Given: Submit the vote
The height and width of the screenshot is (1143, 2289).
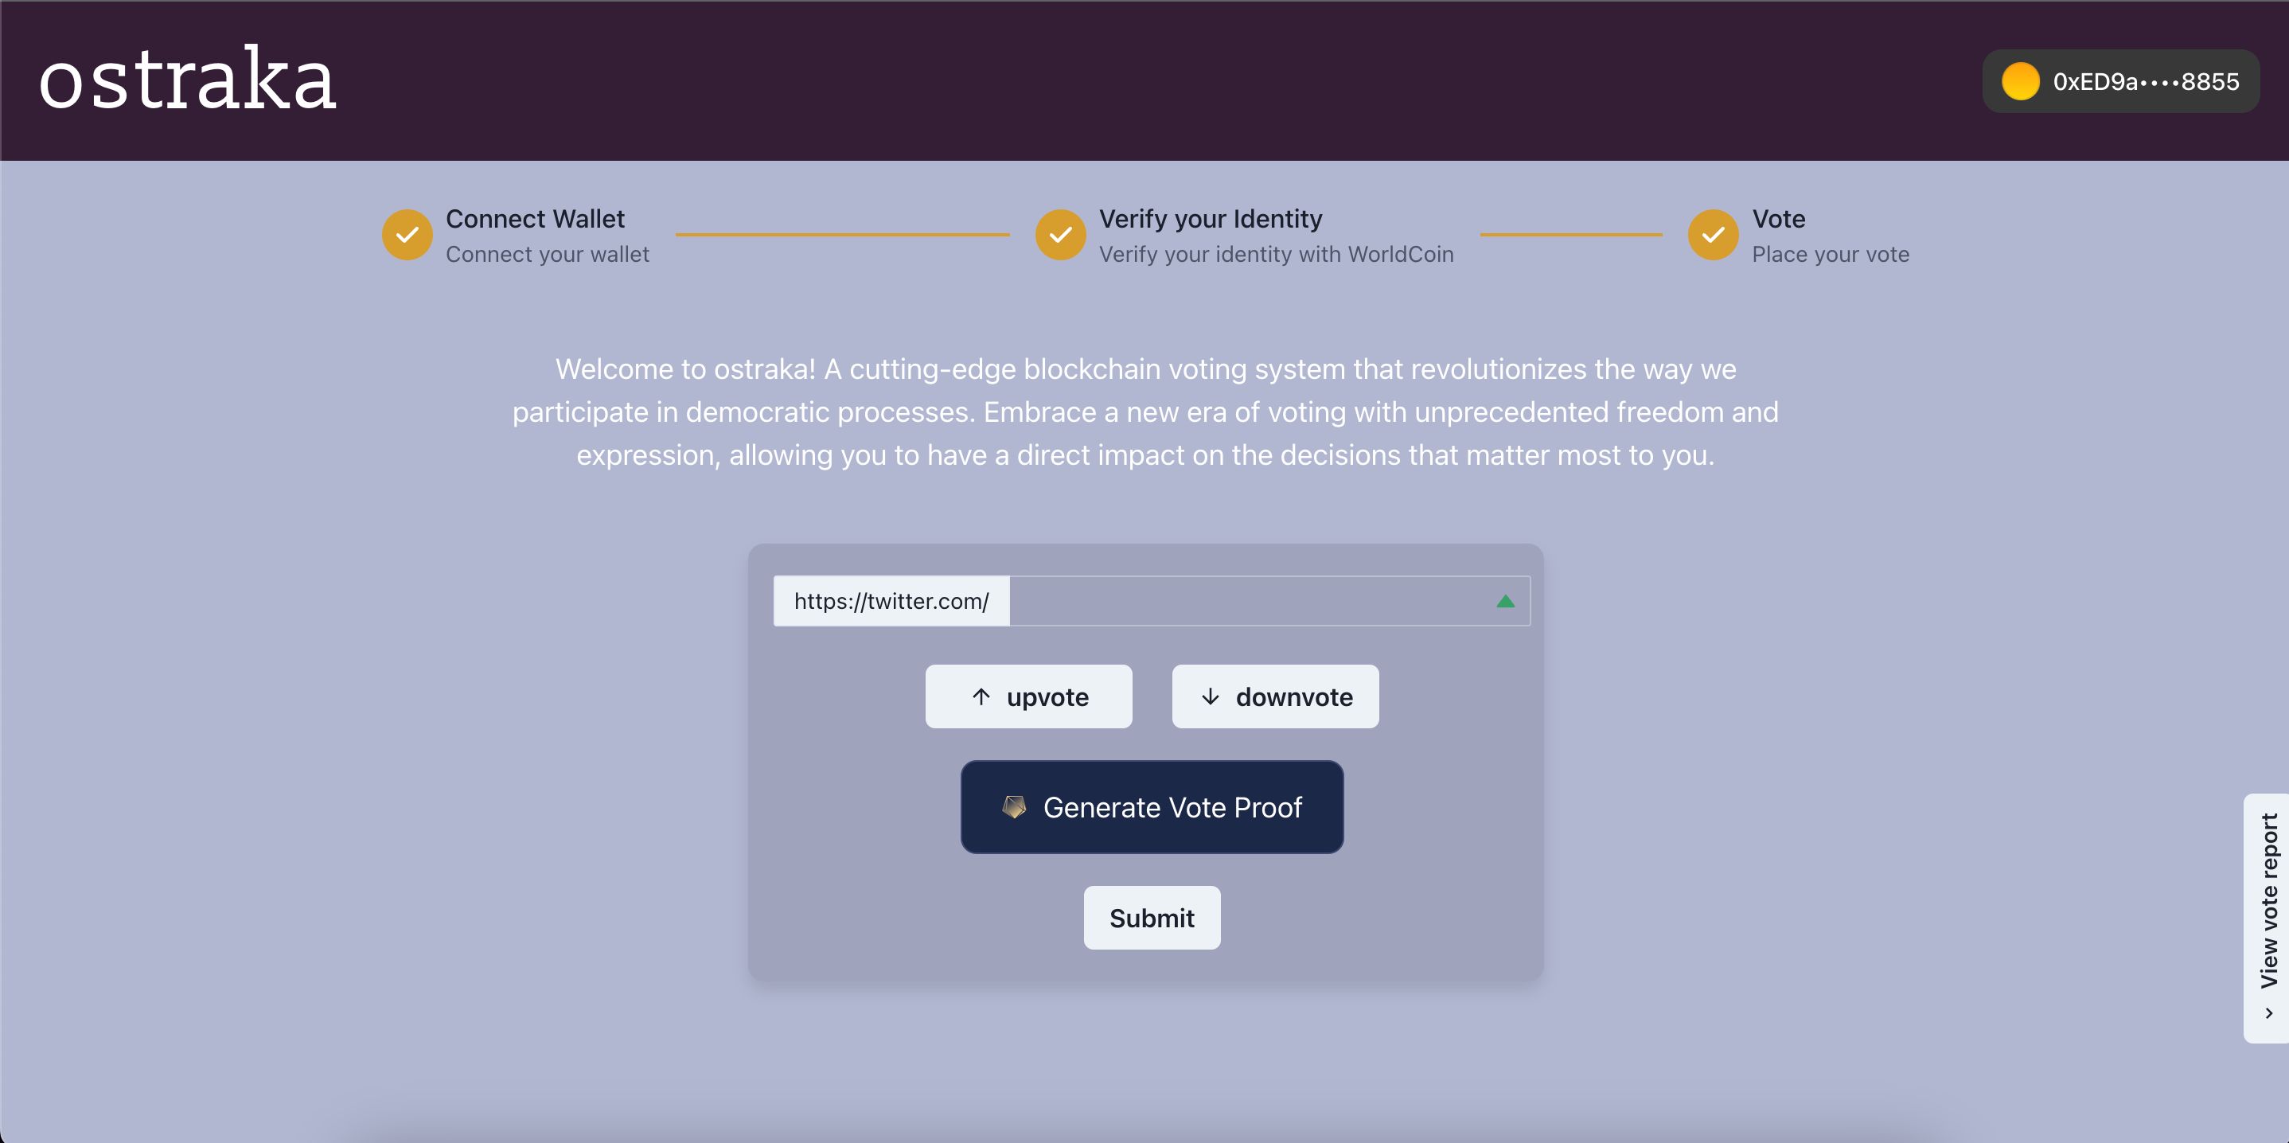Looking at the screenshot, I should click(x=1152, y=918).
